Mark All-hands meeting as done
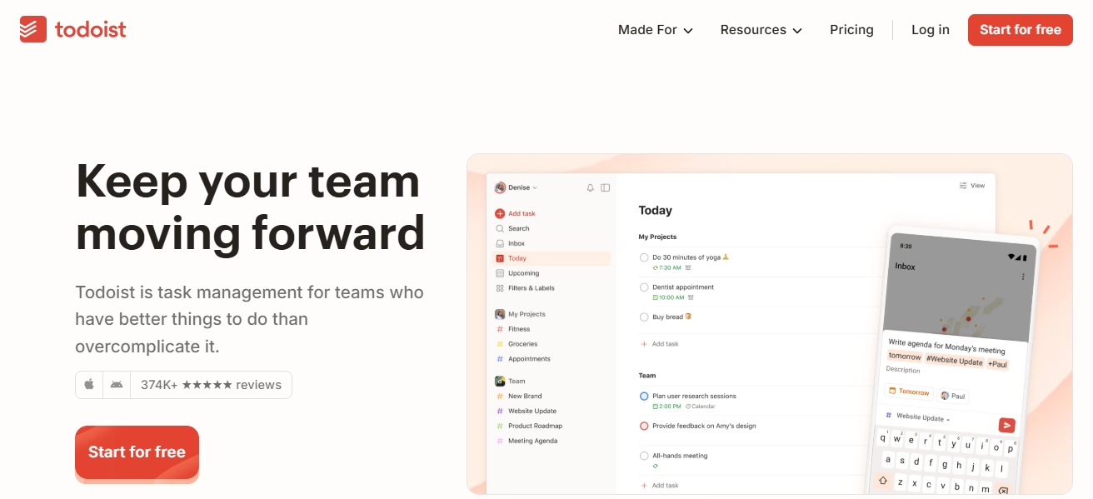Screen dimensions: 1093x499 644,456
